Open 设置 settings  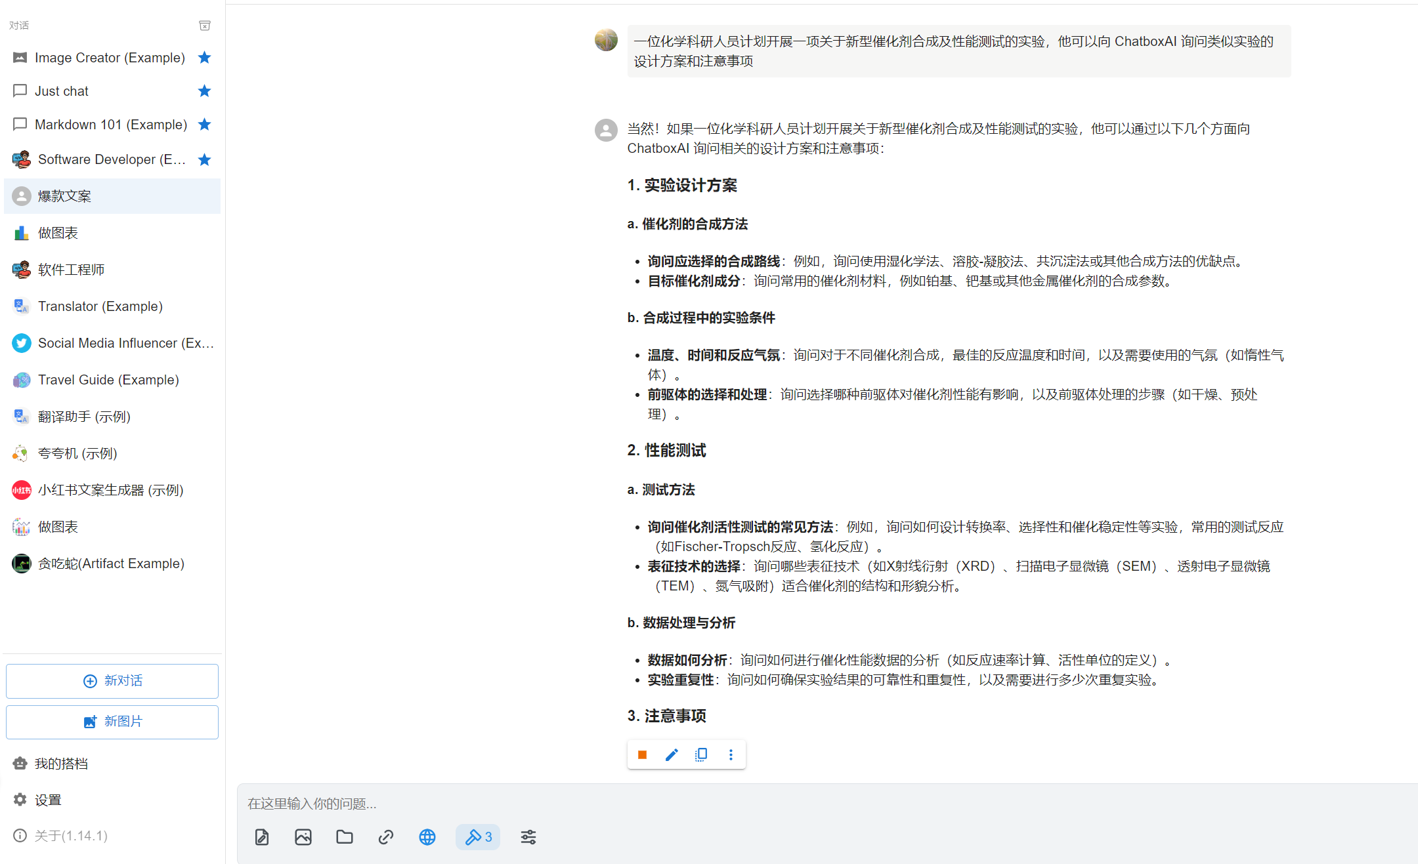48,800
